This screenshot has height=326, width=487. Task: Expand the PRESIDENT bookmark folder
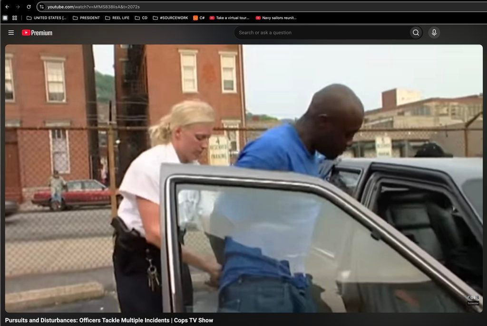pyautogui.click(x=87, y=18)
